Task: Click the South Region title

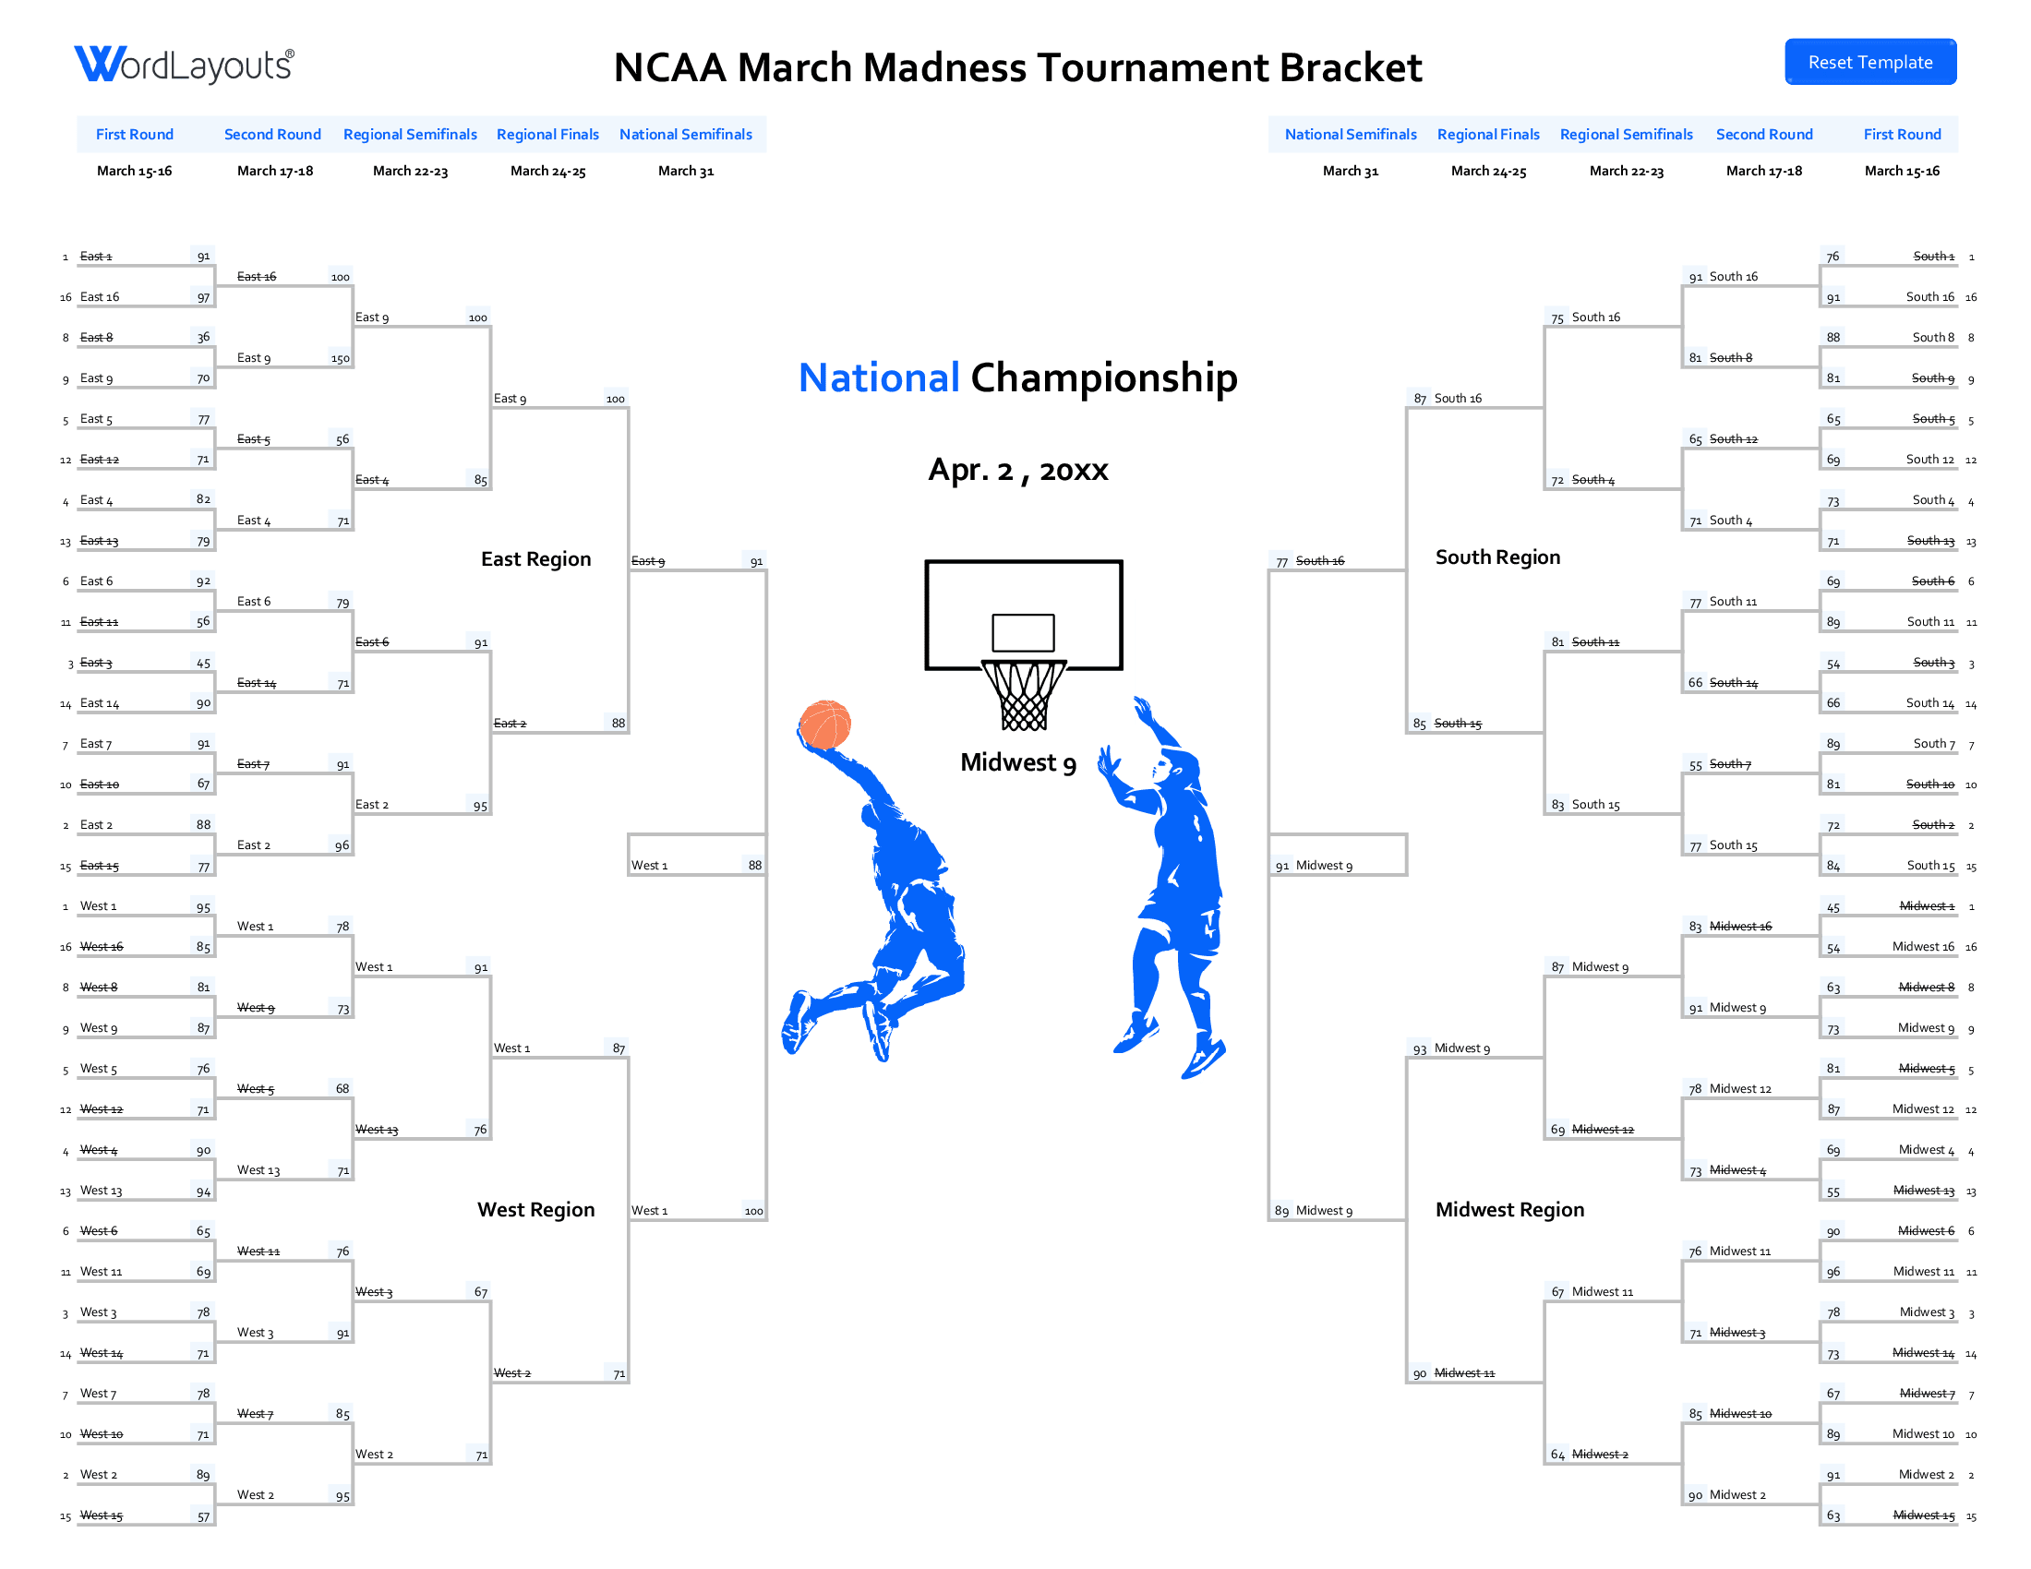Action: pyautogui.click(x=1498, y=557)
